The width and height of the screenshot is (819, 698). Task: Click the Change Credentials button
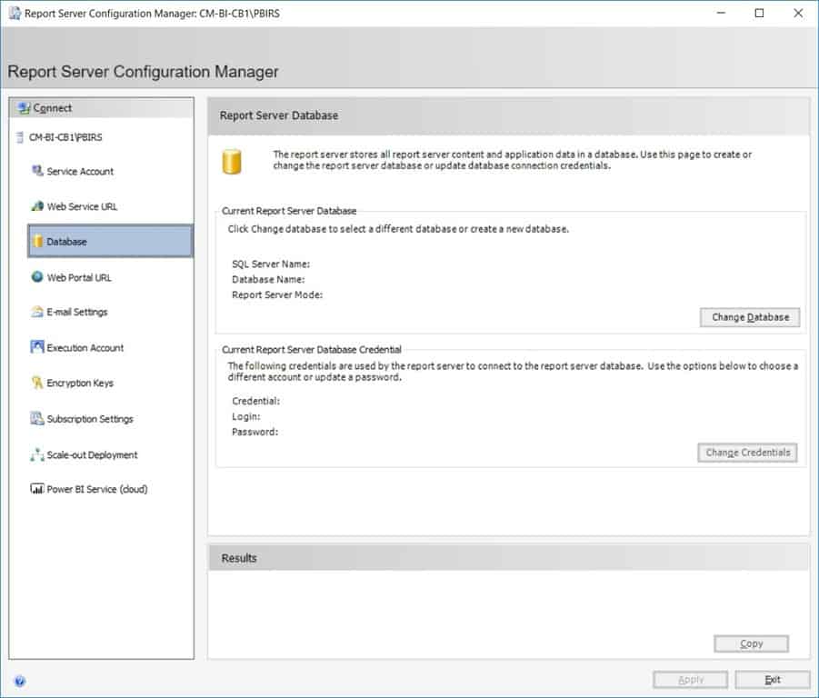(747, 453)
